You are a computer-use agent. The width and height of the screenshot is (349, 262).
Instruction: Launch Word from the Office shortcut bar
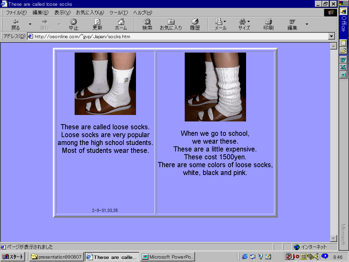point(343,60)
